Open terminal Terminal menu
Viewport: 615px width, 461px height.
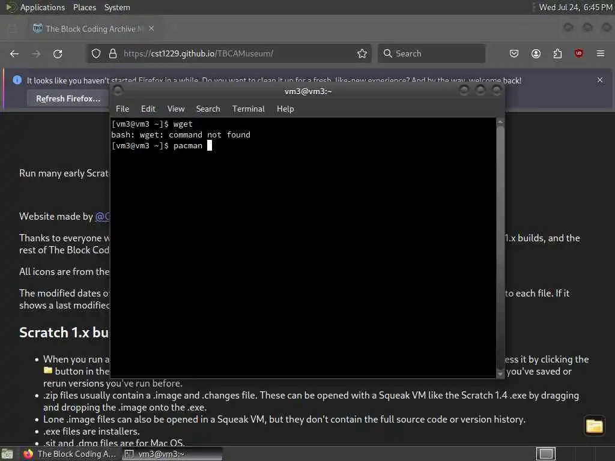click(248, 109)
